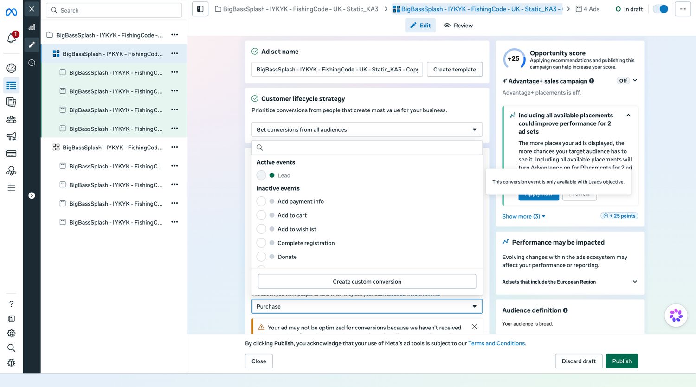Open the Purchase conversion event dropdown

[x=367, y=306]
